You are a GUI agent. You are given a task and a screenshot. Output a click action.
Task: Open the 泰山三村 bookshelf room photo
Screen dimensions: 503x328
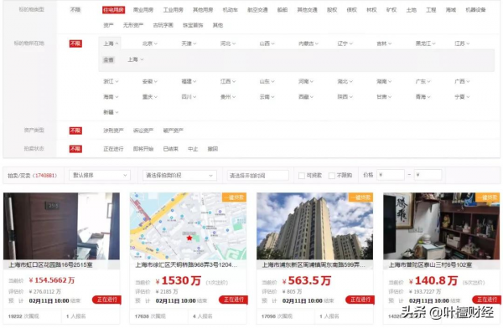(x=442, y=226)
